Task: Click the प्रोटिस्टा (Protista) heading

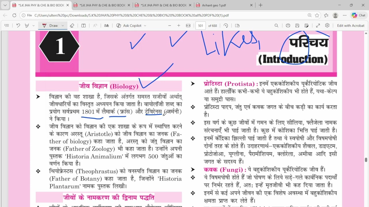Action: (231, 84)
